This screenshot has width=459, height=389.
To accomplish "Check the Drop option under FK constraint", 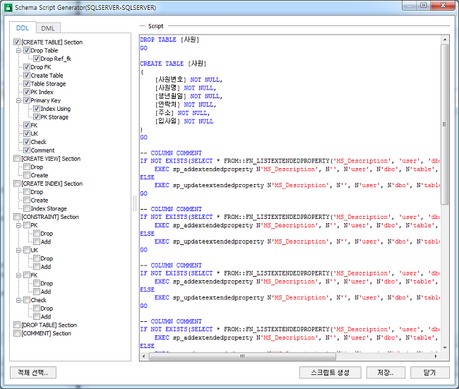I will coord(37,283).
